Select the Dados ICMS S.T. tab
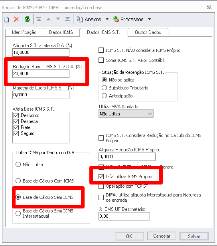 (104, 32)
